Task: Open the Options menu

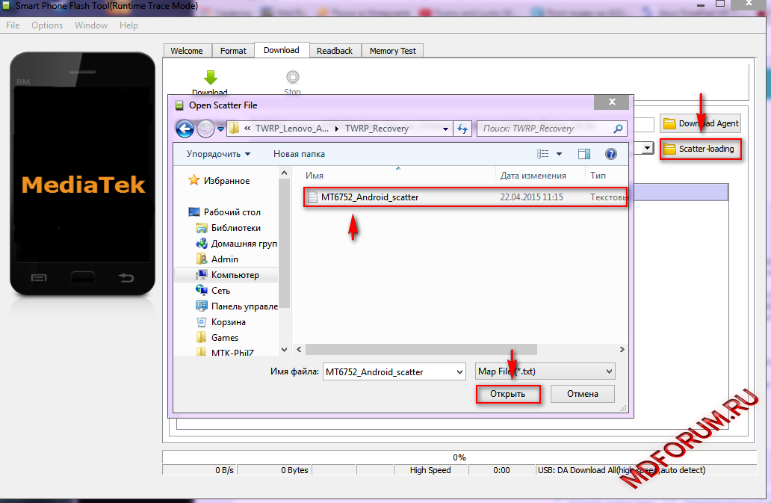Action: 47,25
